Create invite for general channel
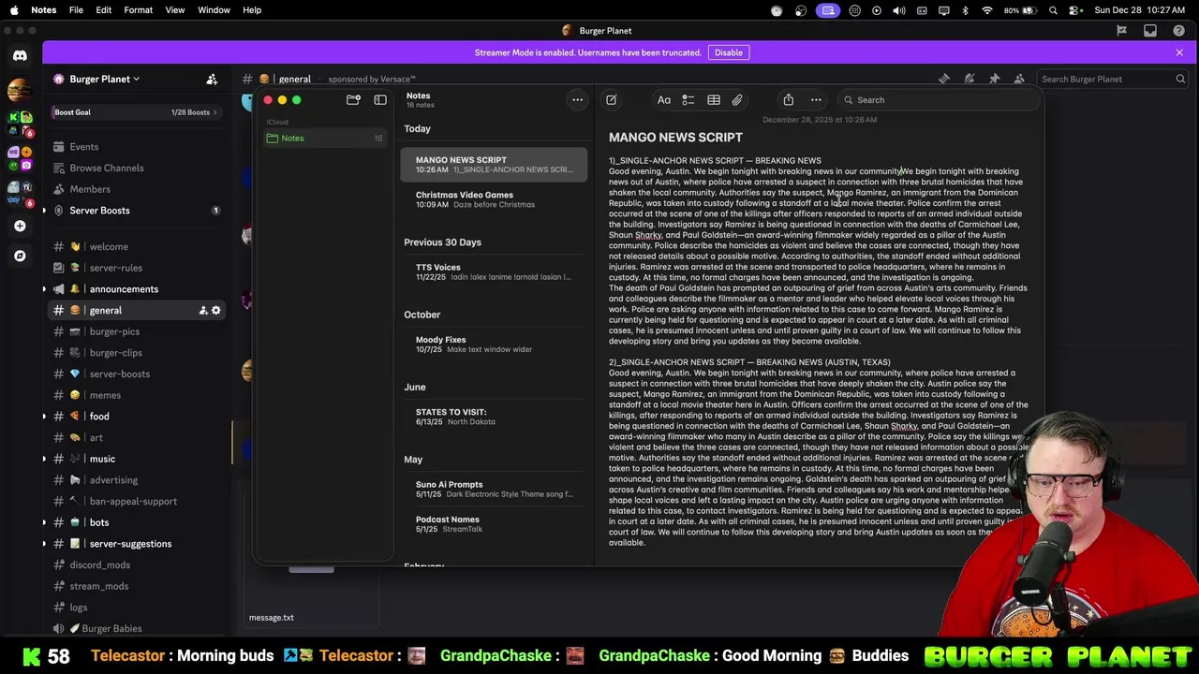 [202, 311]
